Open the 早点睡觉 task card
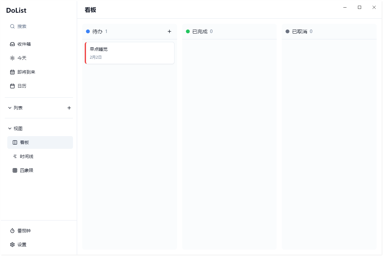This screenshot has width=383, height=256. tap(129, 53)
